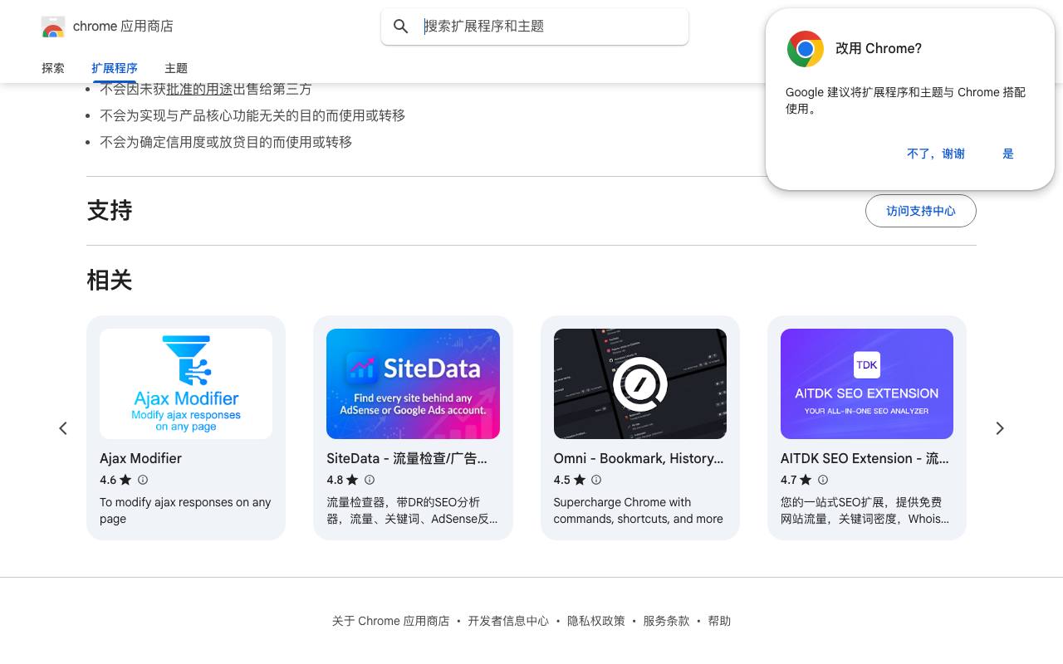The height and width of the screenshot is (664, 1063).
Task: Open the 主题 tab
Action: coord(176,68)
